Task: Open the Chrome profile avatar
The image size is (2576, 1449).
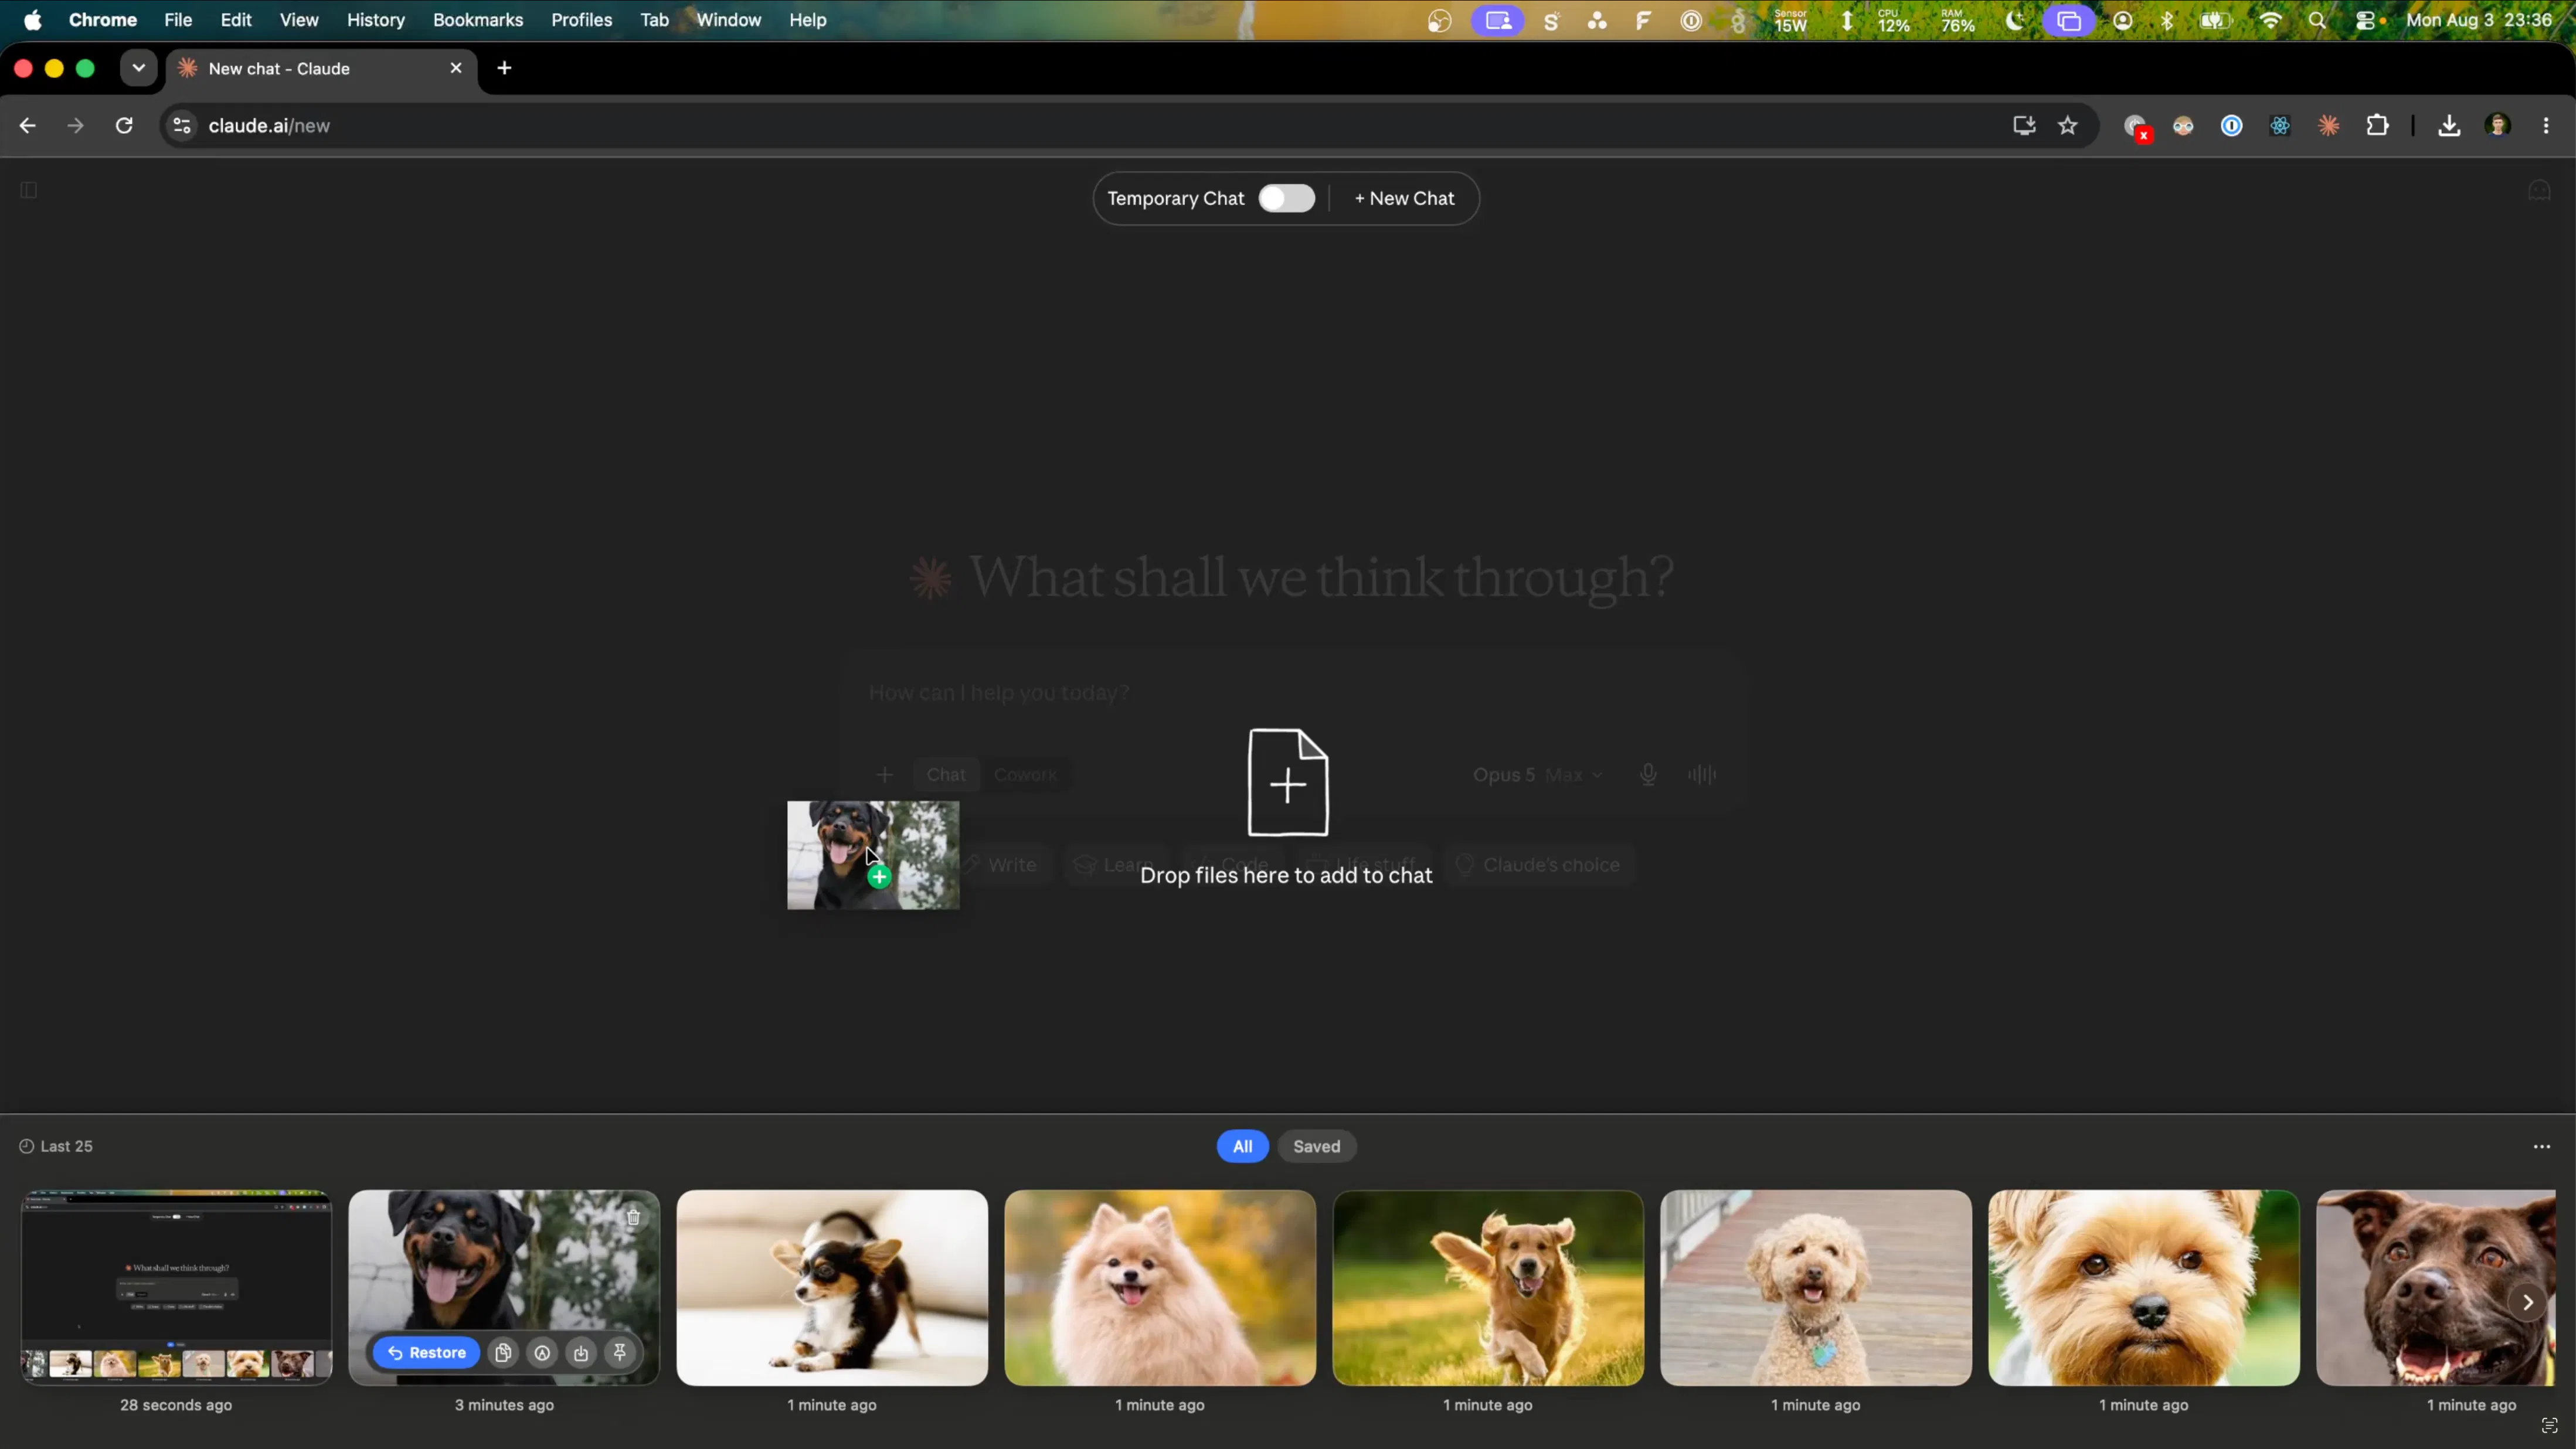Action: (x=2498, y=125)
